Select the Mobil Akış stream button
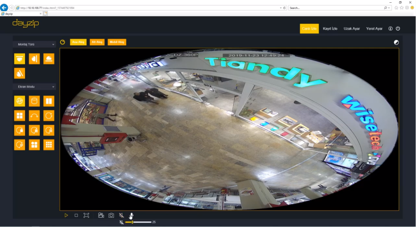This screenshot has width=416, height=227. (x=117, y=42)
